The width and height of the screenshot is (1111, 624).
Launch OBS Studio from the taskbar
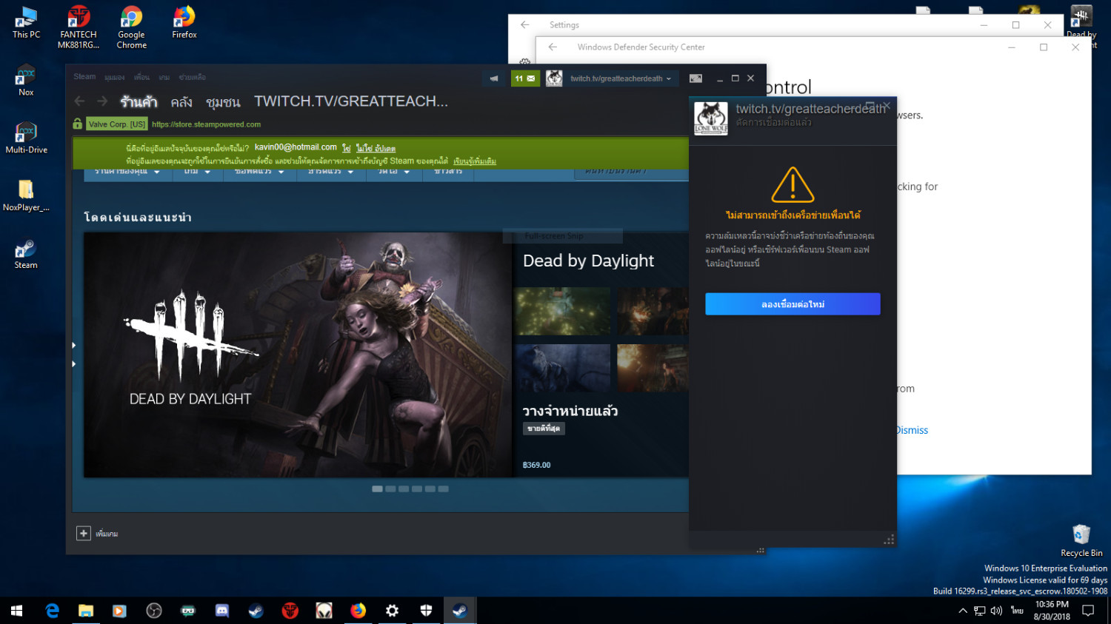154,611
